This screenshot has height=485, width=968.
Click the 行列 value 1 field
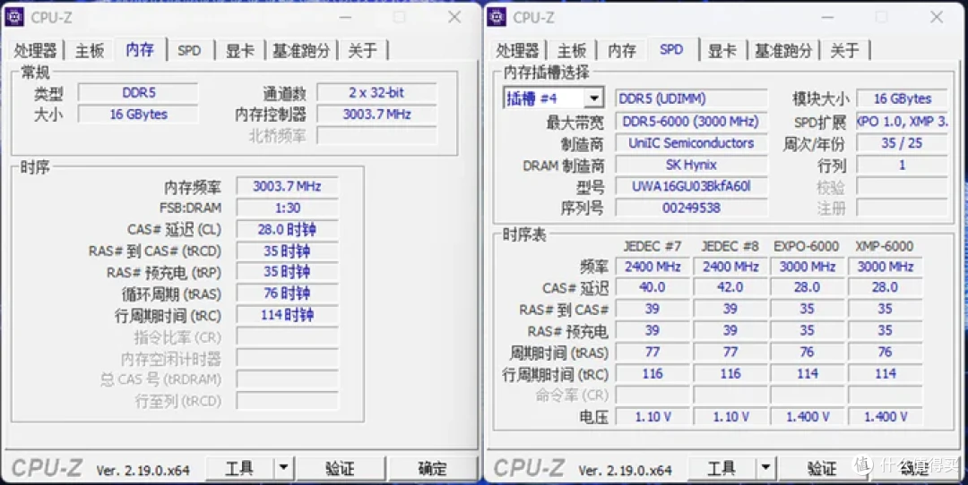(902, 165)
